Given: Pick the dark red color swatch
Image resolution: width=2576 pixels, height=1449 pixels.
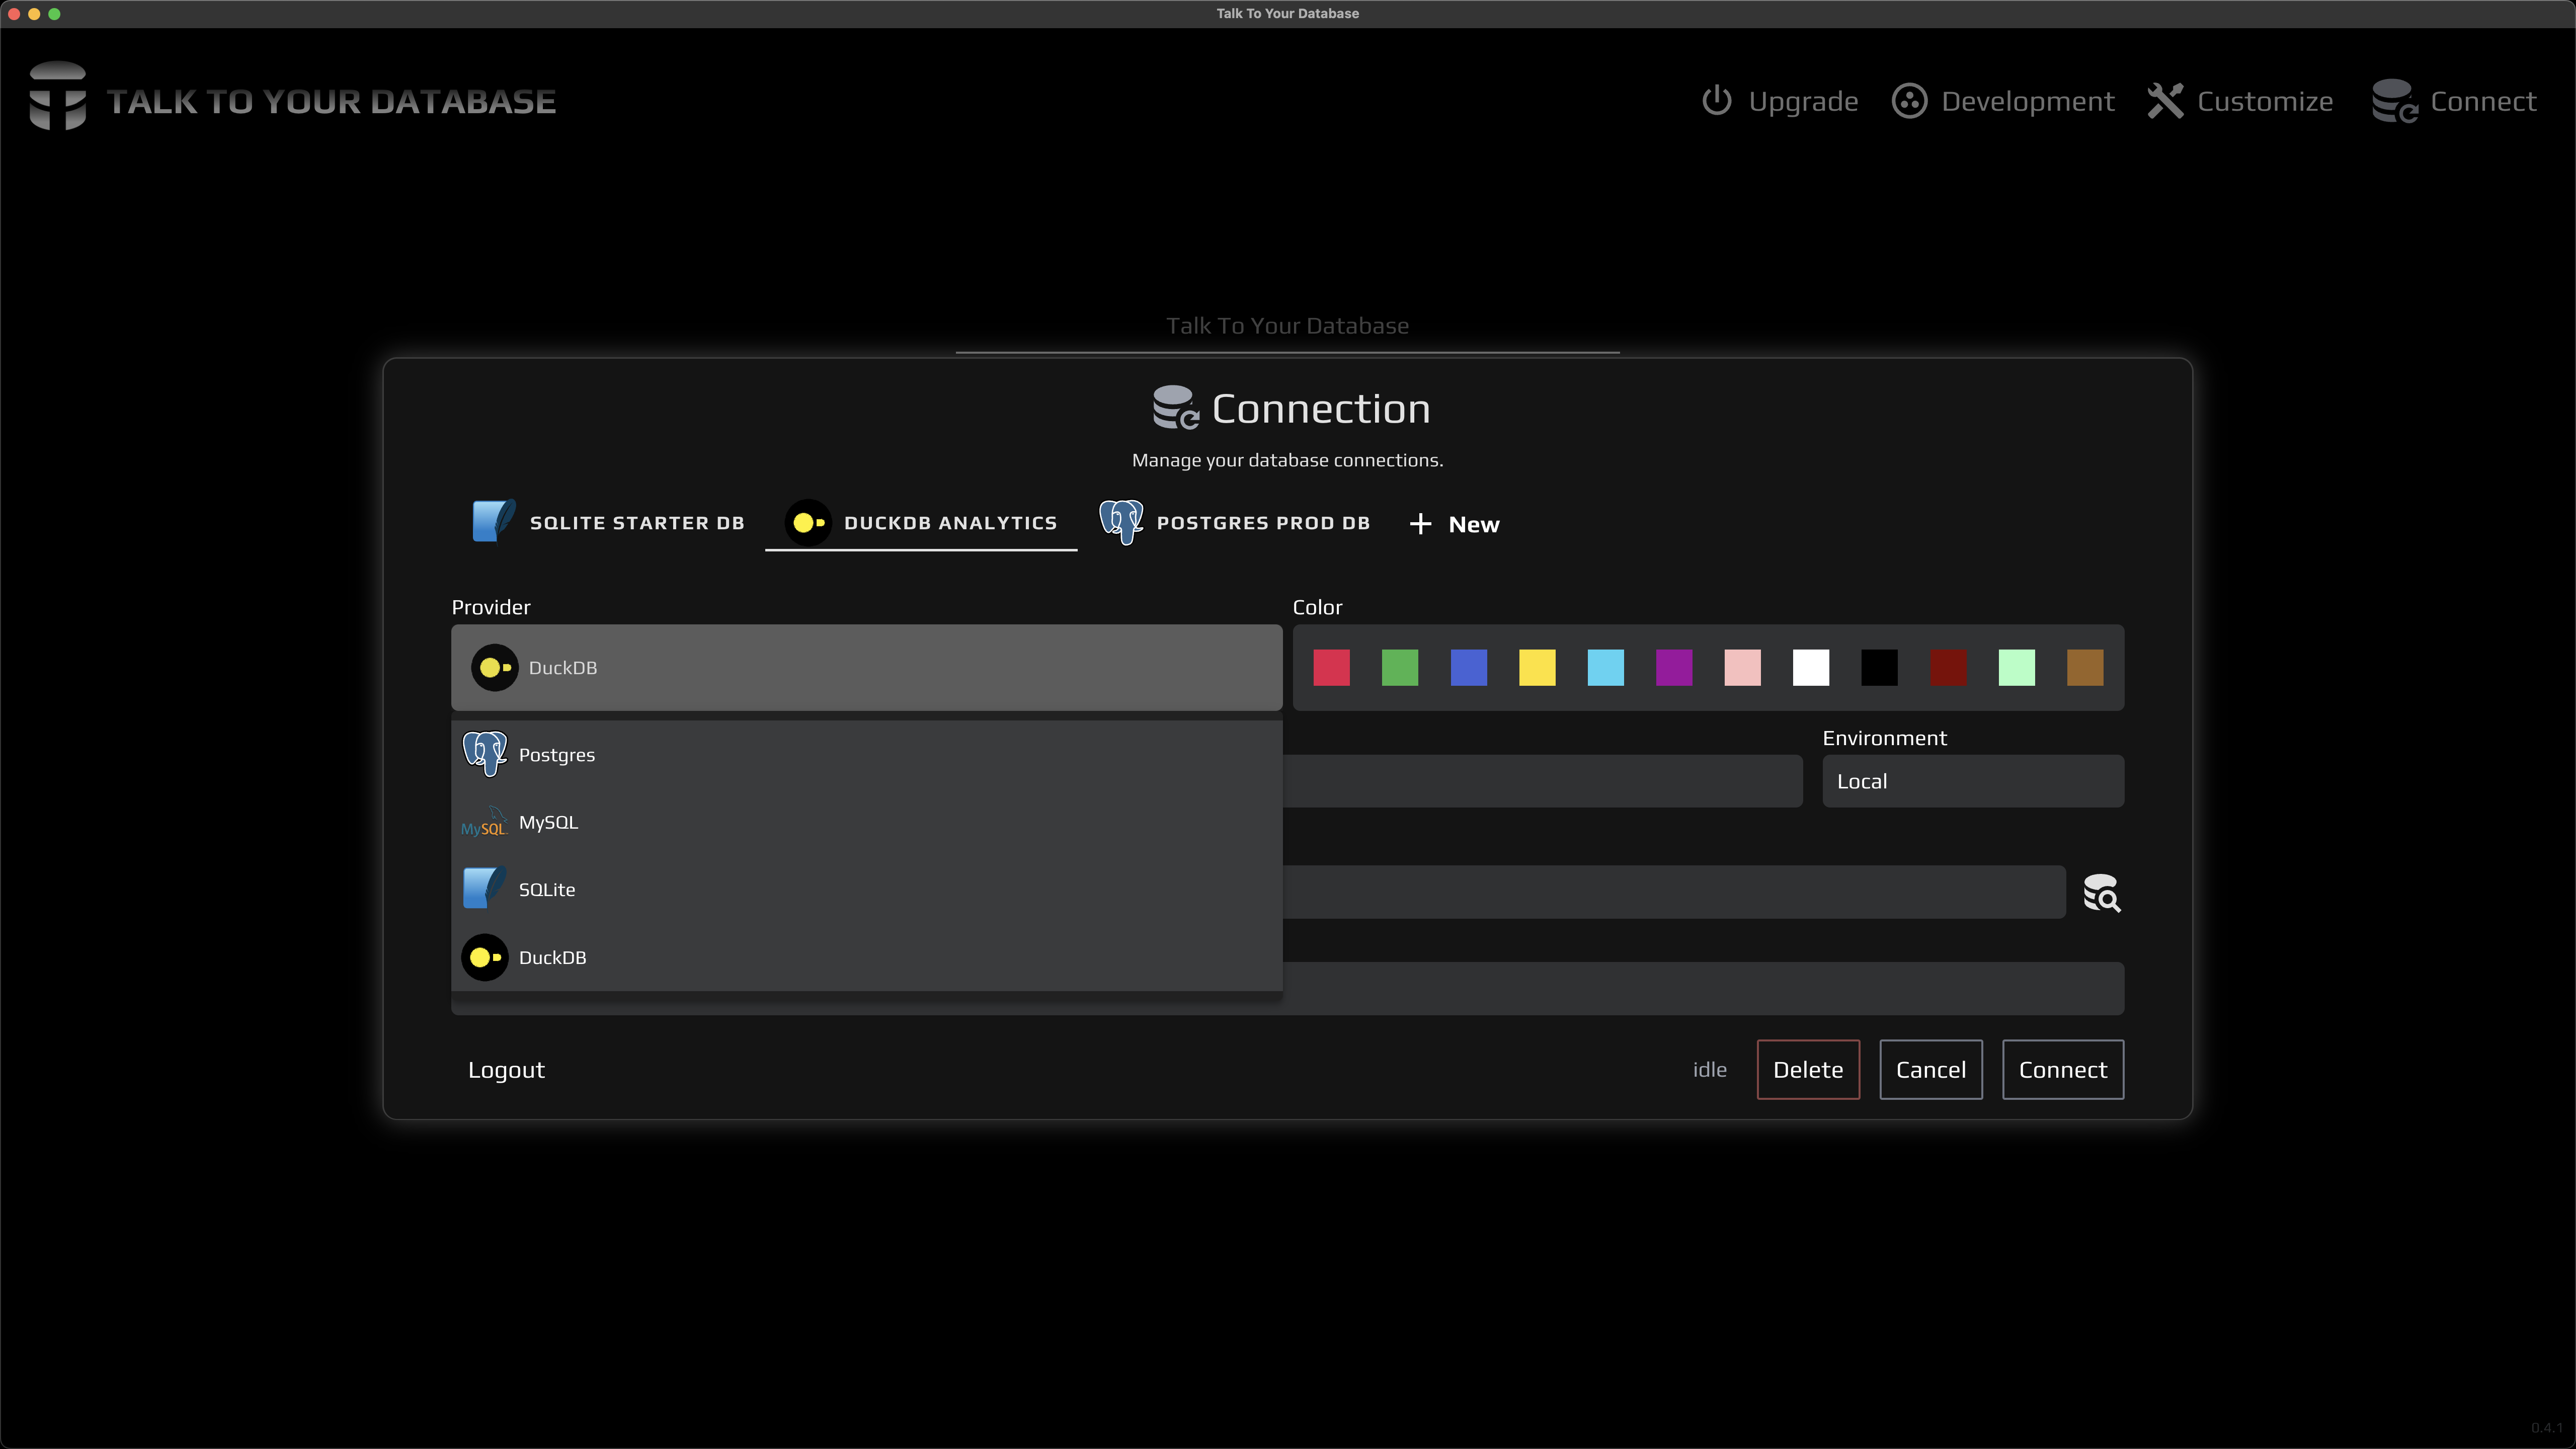Looking at the screenshot, I should coord(1948,667).
